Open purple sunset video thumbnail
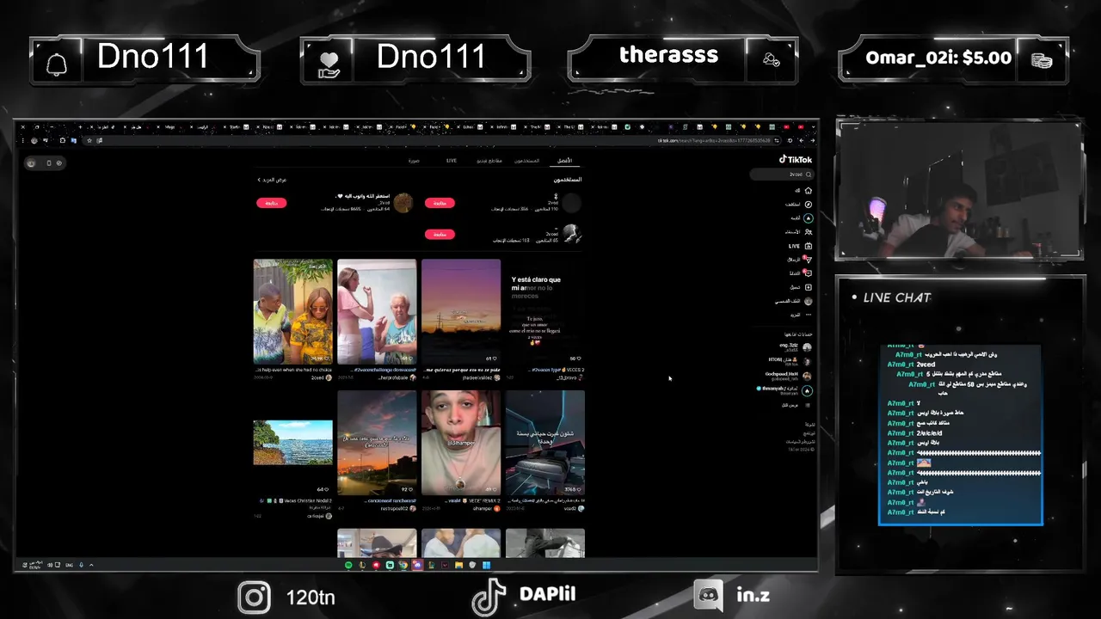This screenshot has height=619, width=1101. [x=461, y=311]
